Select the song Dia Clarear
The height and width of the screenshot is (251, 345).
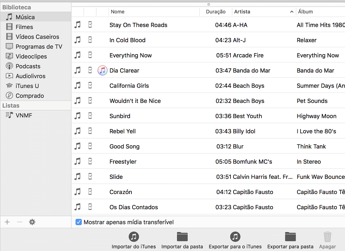[x=124, y=70]
